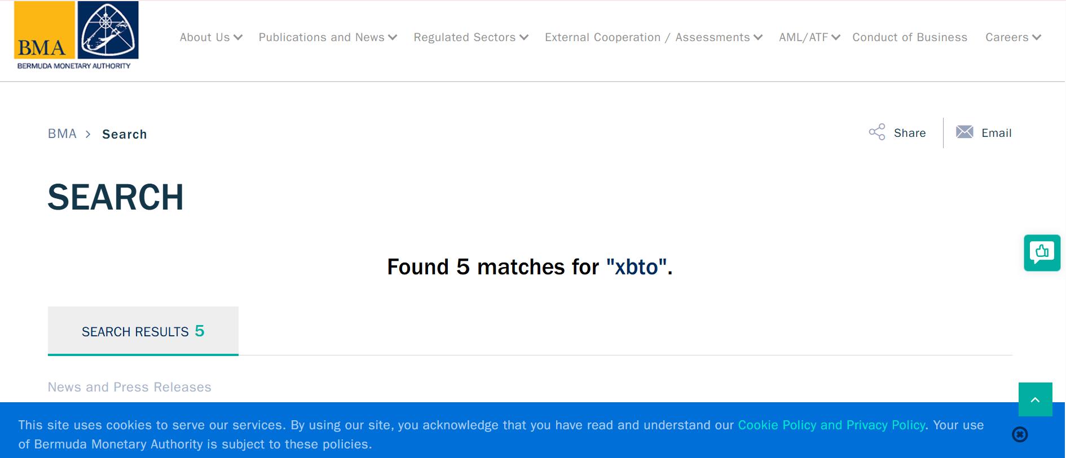Go to BMA breadcrumb home link
This screenshot has height=458, width=1066.
62,134
